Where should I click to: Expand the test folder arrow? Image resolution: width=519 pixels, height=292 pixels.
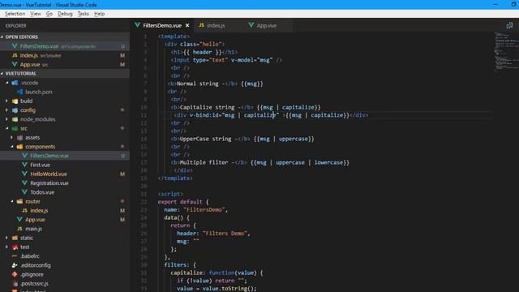(x=7, y=247)
